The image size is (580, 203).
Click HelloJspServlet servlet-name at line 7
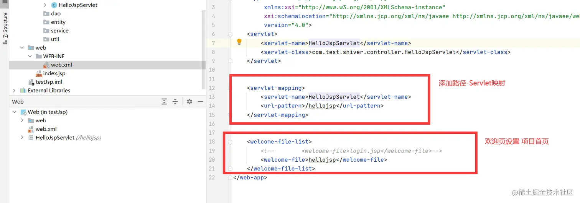(334, 43)
